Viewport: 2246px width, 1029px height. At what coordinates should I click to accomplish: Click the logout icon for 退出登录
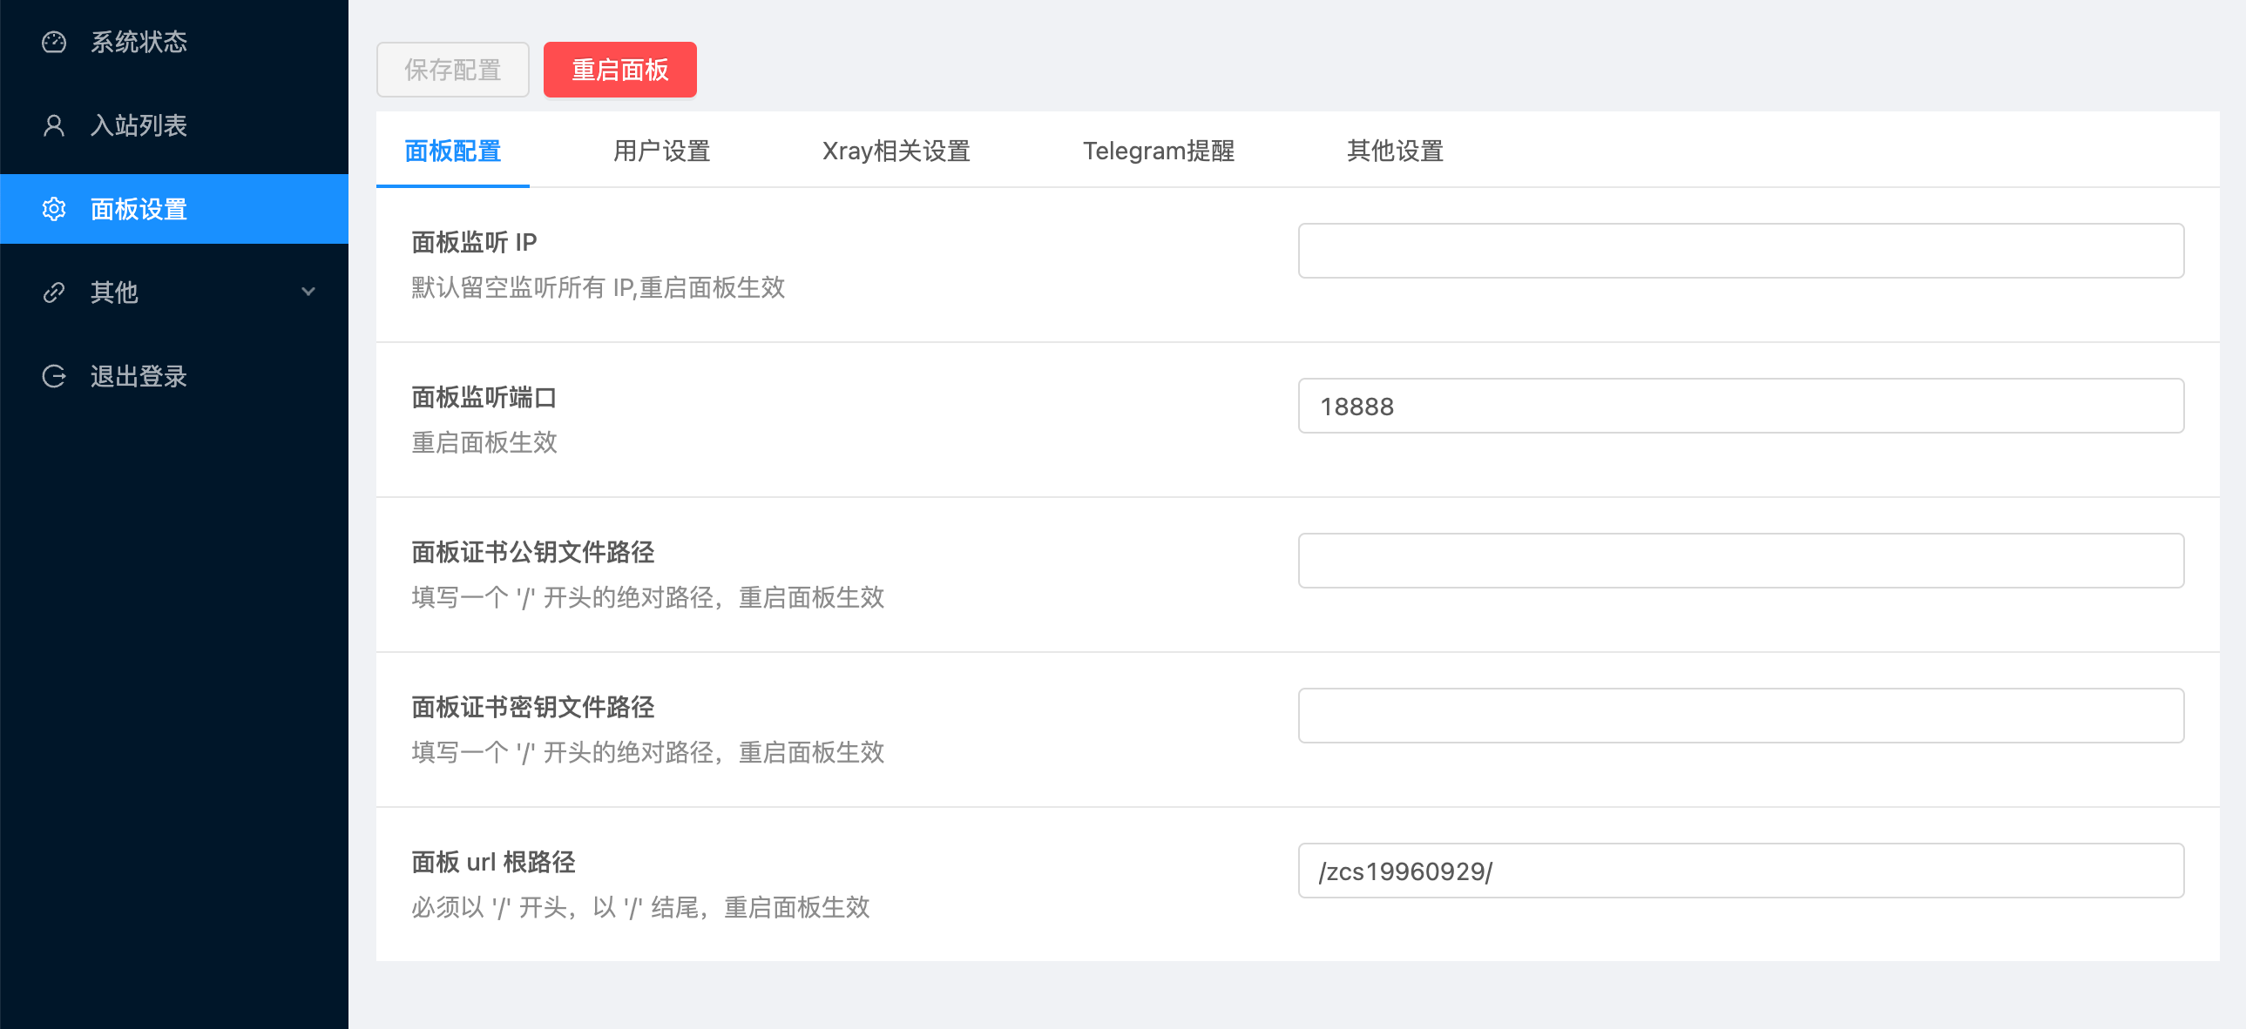[x=54, y=376]
